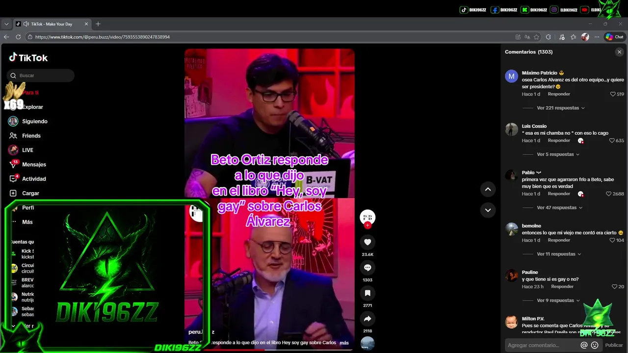
Task: Click the TikTok URL address bar
Action: click(270, 37)
